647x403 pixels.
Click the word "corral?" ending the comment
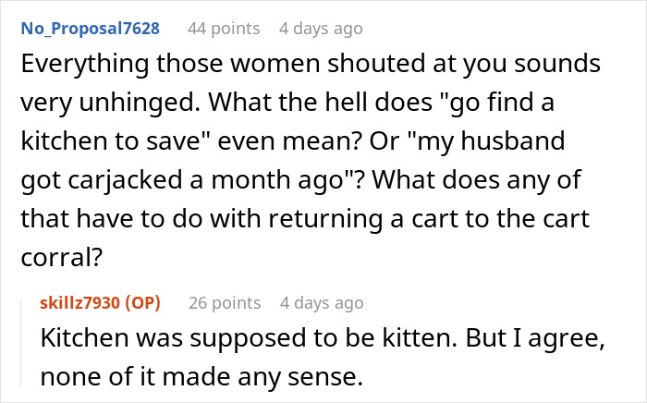click(62, 257)
